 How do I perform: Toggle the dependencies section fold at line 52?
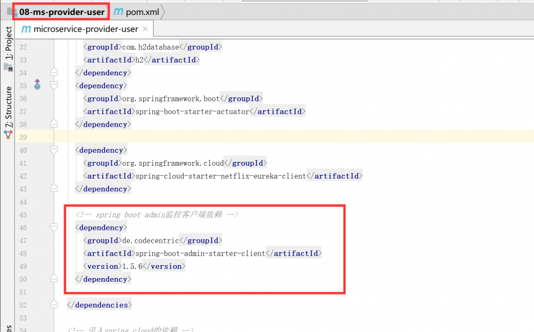tap(53, 304)
